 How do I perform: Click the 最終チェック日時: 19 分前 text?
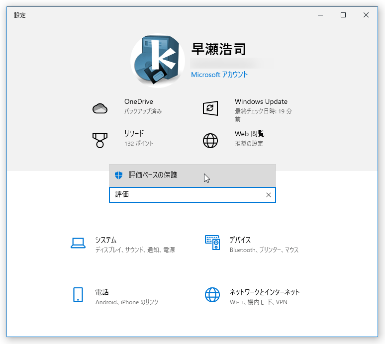[263, 115]
